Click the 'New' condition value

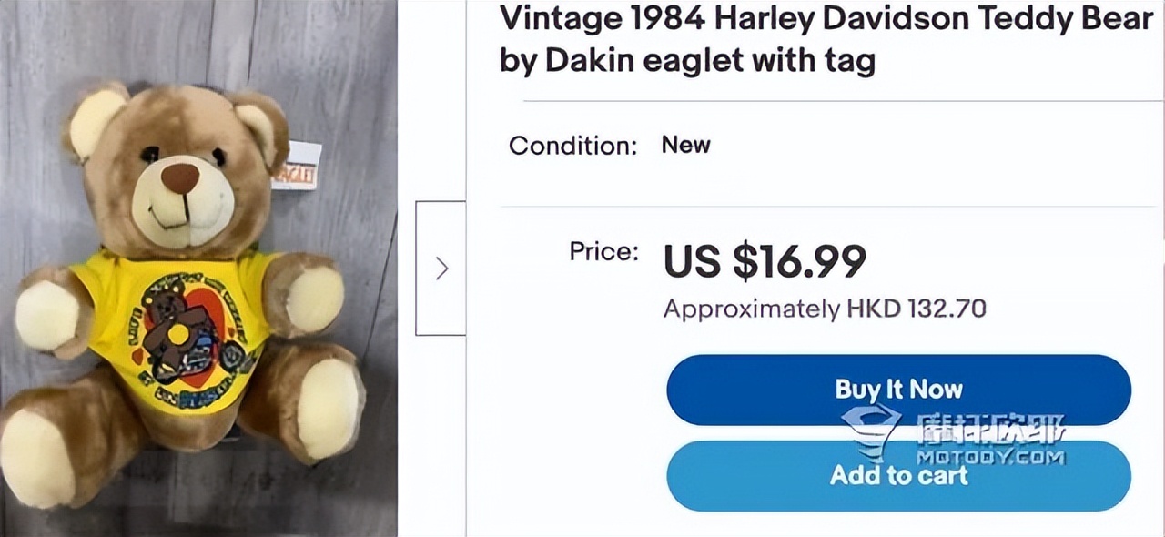[x=685, y=145]
